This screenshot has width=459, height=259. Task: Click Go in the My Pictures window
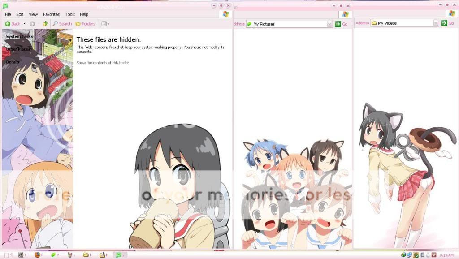(341, 24)
